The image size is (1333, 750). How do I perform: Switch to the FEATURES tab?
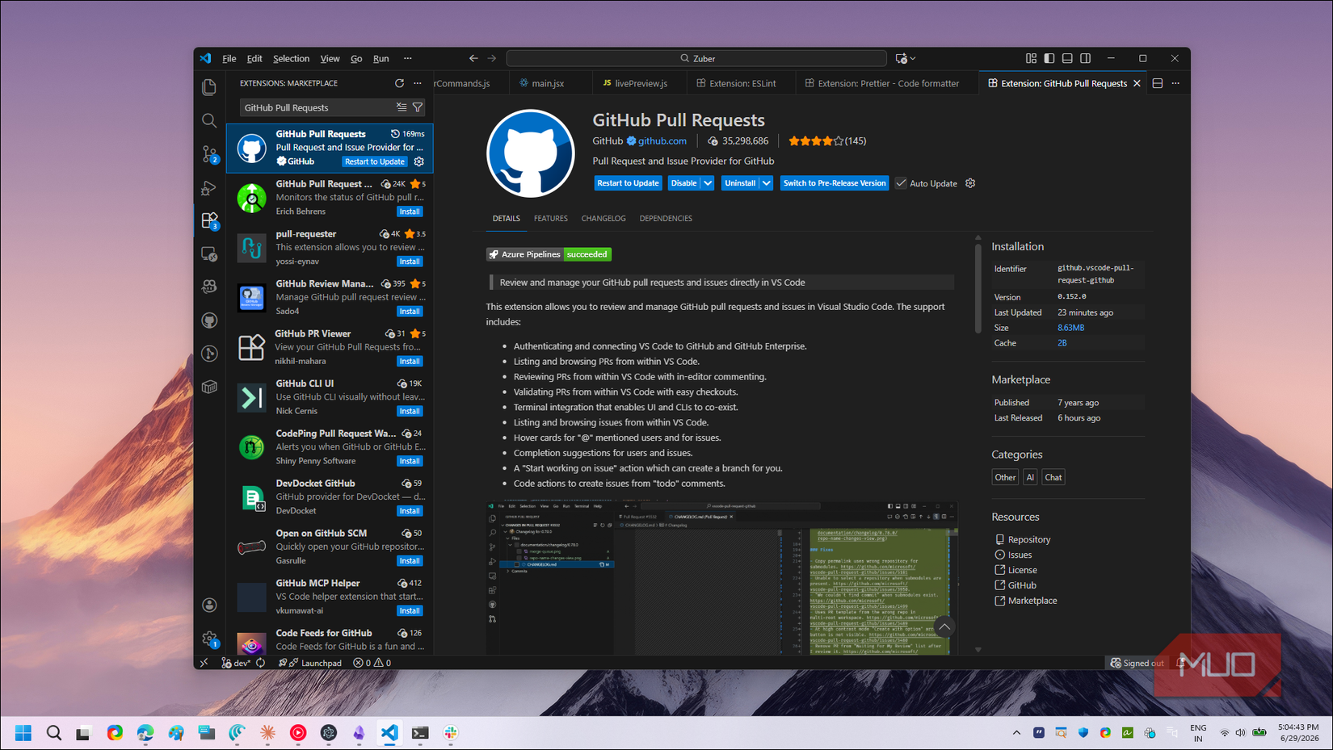(551, 219)
